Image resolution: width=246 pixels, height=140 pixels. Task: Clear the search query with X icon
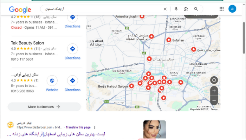165,9
